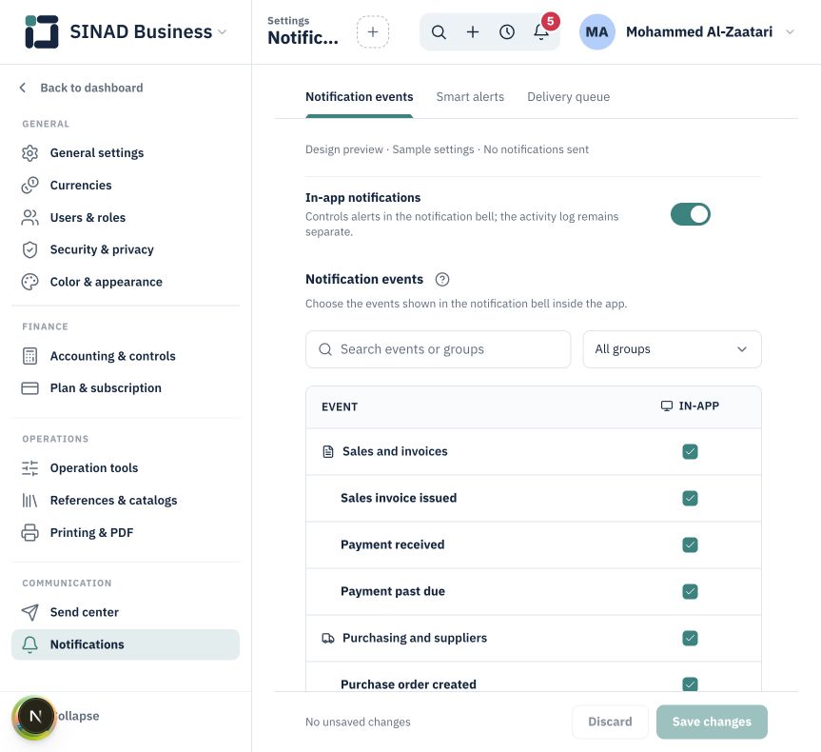The width and height of the screenshot is (821, 752).
Task: Click the Sales and invoices group row label
Action: 395,452
